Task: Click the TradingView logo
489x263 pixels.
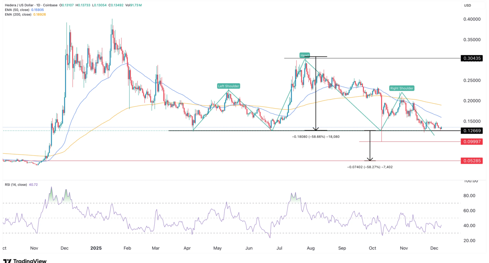Action: [25, 260]
